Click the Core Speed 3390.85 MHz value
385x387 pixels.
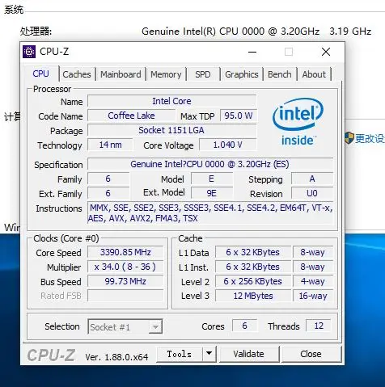(x=125, y=252)
